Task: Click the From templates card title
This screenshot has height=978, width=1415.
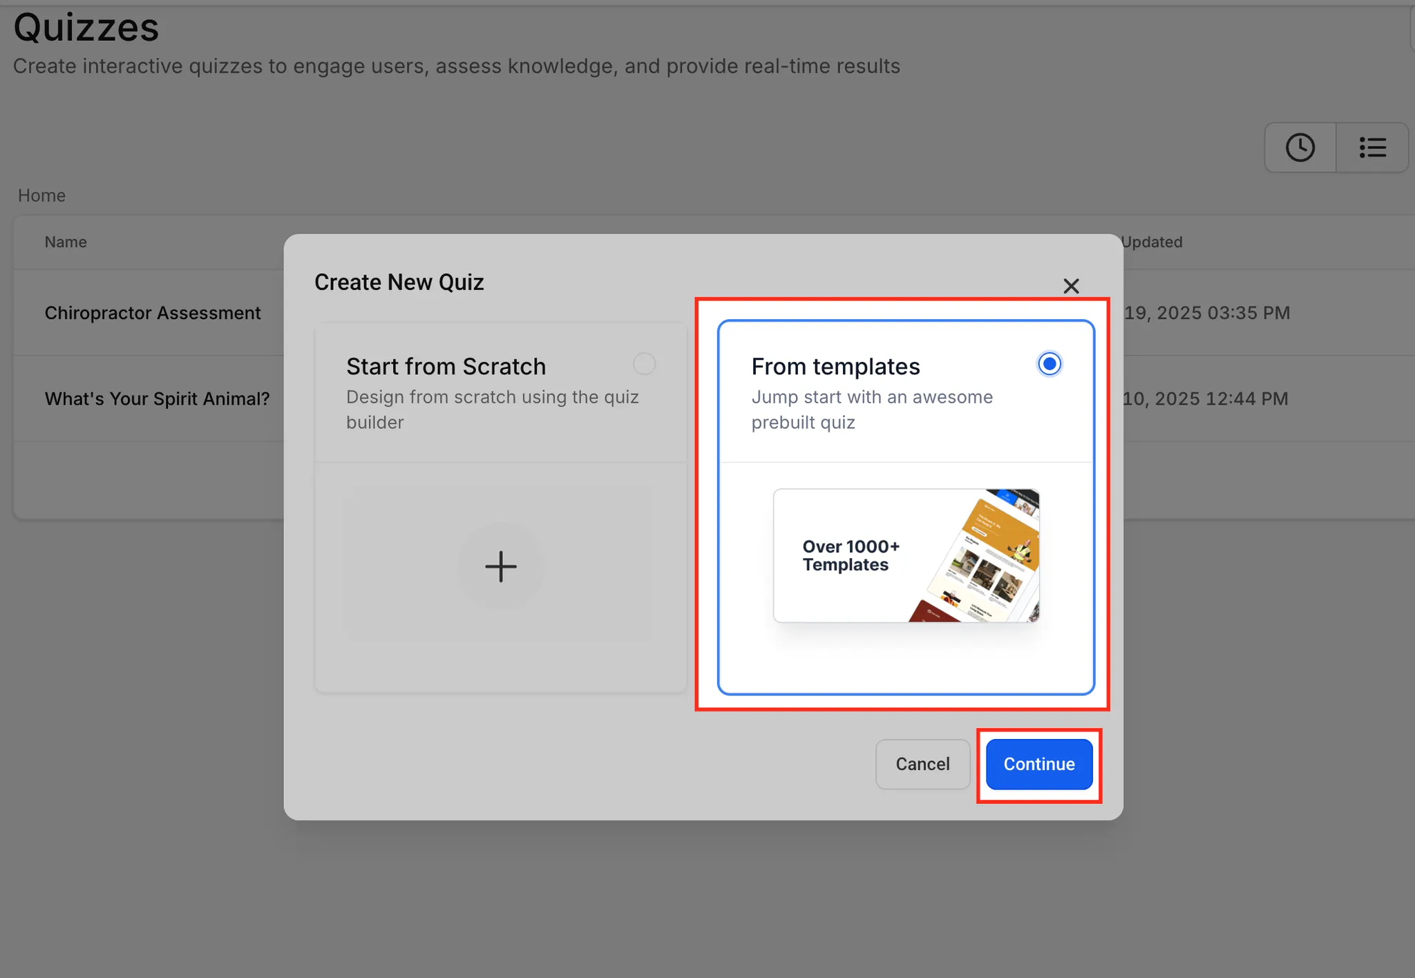Action: point(835,366)
